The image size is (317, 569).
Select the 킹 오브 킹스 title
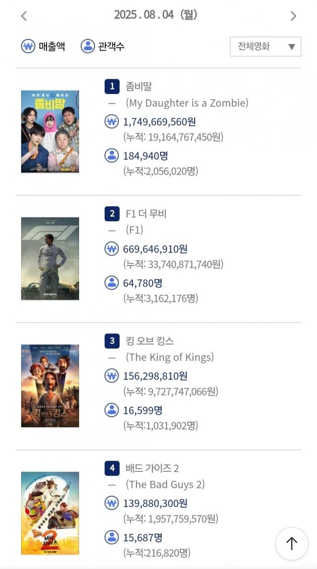pyautogui.click(x=149, y=341)
